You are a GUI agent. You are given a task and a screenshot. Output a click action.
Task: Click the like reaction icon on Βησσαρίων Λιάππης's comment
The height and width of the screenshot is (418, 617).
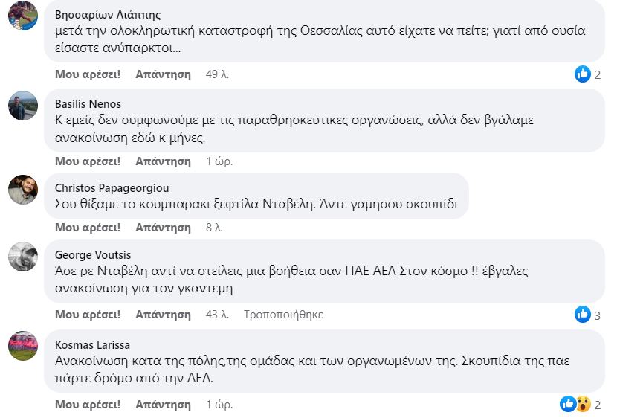(583, 74)
